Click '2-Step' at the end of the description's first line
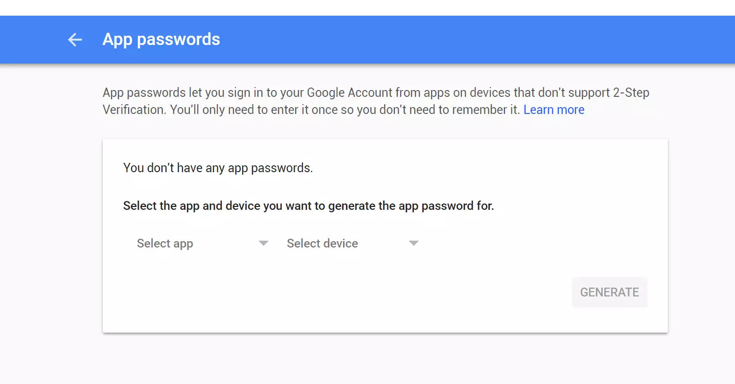 pos(631,92)
